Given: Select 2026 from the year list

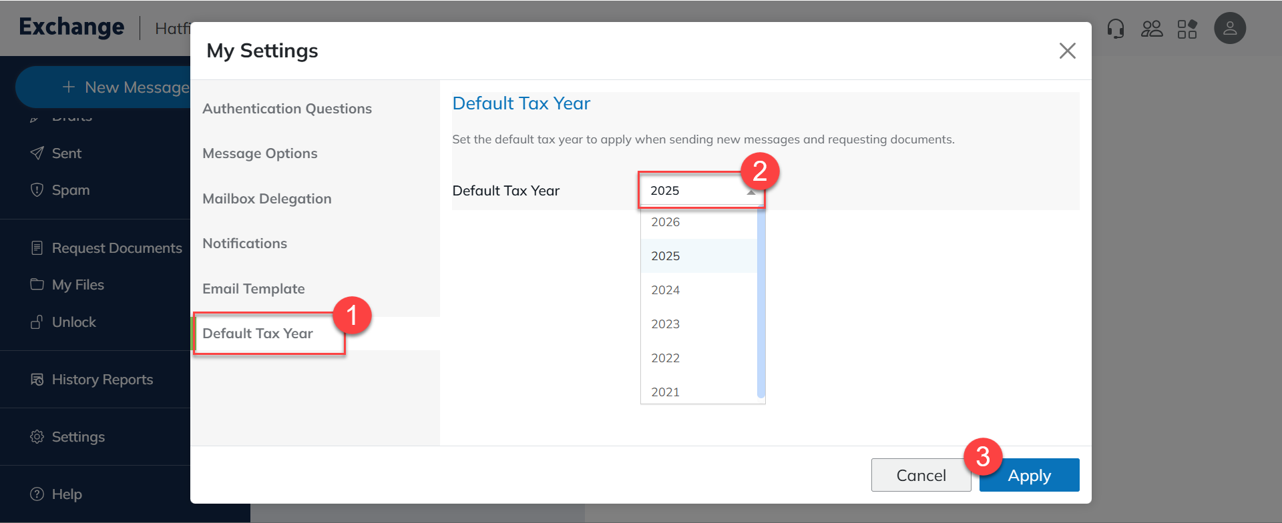Looking at the screenshot, I should [x=698, y=222].
